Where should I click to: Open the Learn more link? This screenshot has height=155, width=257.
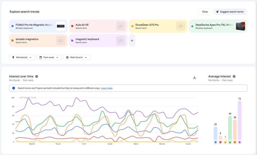(107, 88)
